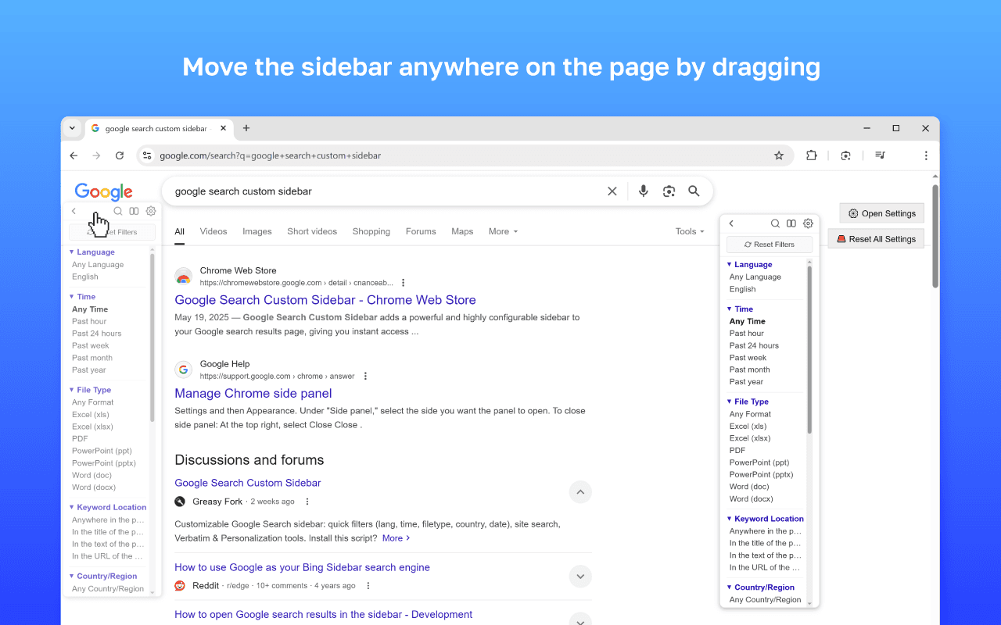Select Word (docx) in right sidebar
Screen dimensions: 1001x625
751,499
